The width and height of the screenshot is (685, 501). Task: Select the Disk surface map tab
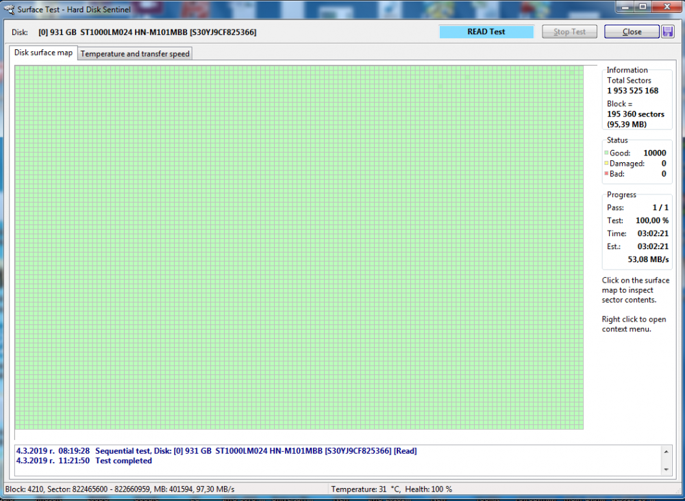pyautogui.click(x=43, y=53)
